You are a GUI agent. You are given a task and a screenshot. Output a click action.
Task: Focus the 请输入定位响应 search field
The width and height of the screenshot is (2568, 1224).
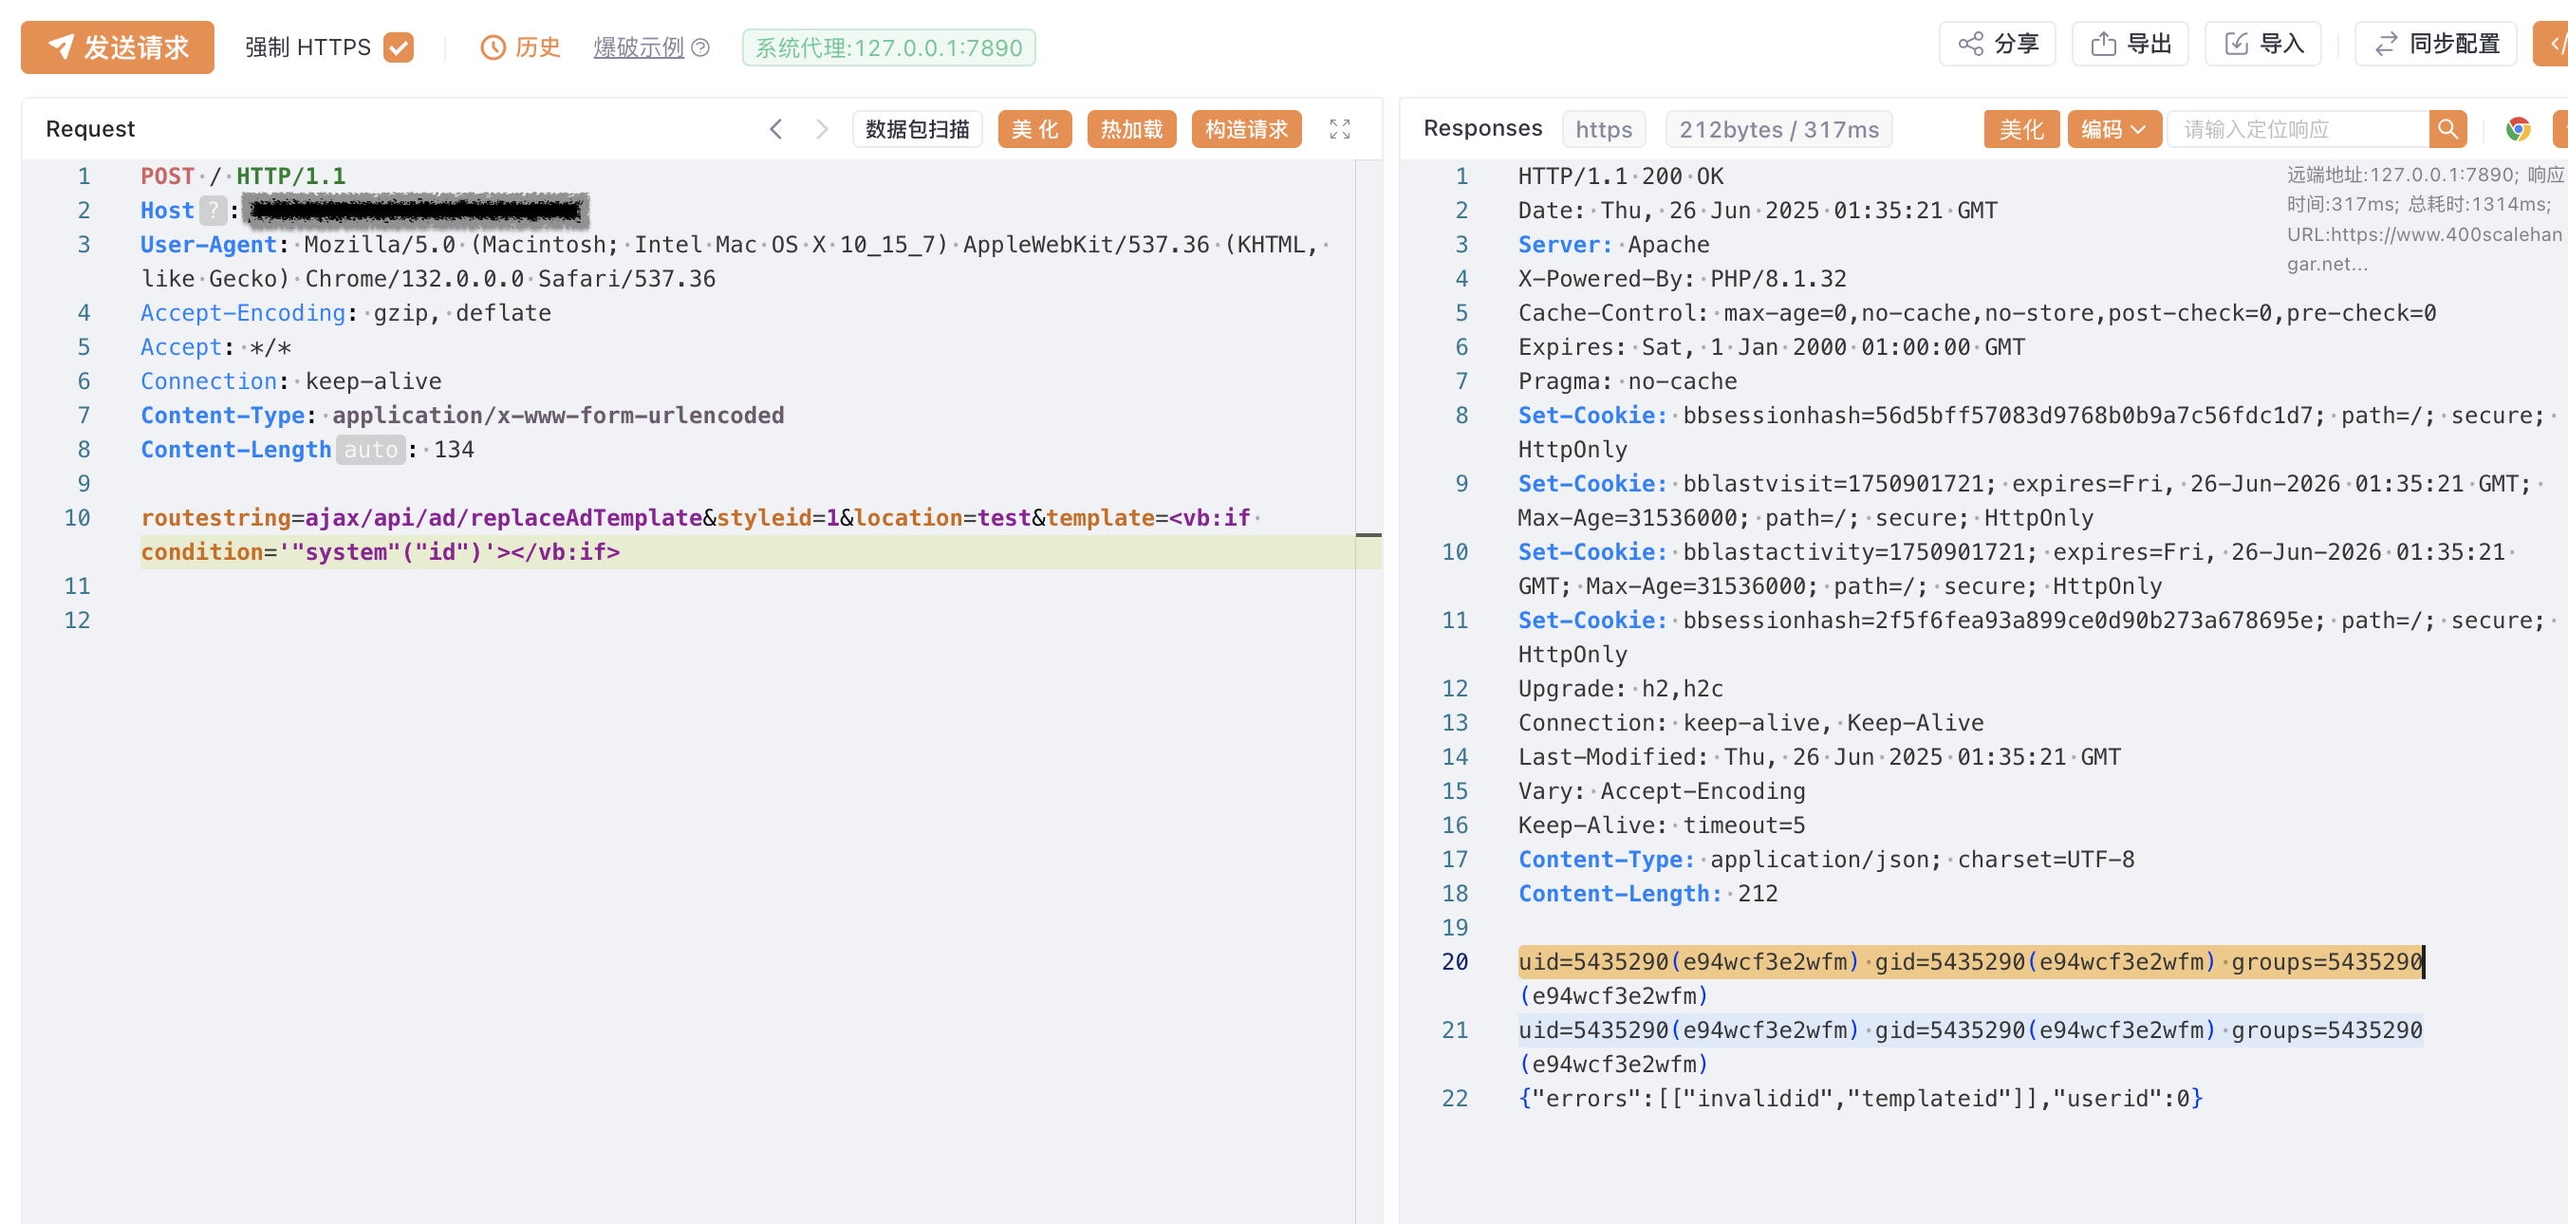2298,129
